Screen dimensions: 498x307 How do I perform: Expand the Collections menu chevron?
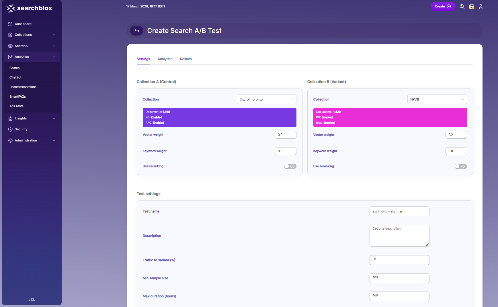click(x=54, y=35)
